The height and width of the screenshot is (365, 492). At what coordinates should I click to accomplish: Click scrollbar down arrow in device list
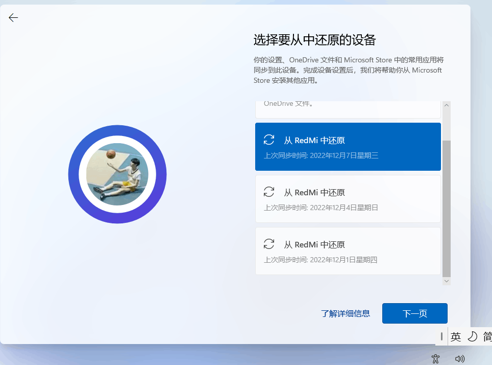point(447,281)
